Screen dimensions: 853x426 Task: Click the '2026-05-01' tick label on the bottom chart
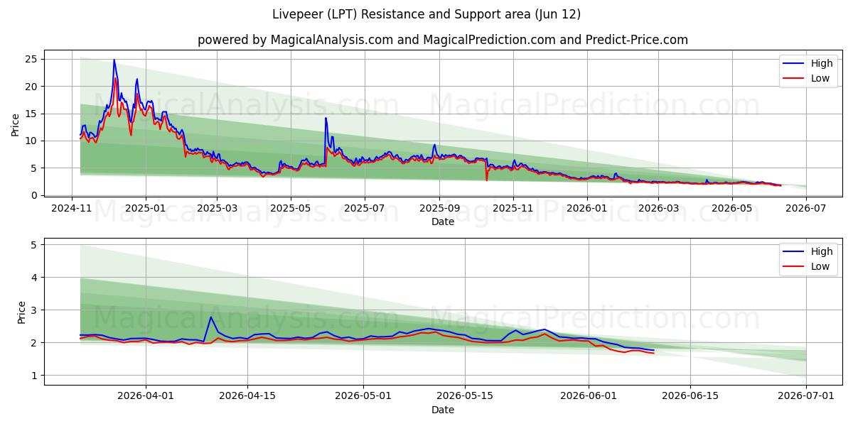tap(363, 396)
